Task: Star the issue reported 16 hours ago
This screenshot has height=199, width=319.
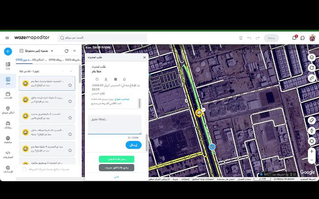Action: pyautogui.click(x=70, y=118)
